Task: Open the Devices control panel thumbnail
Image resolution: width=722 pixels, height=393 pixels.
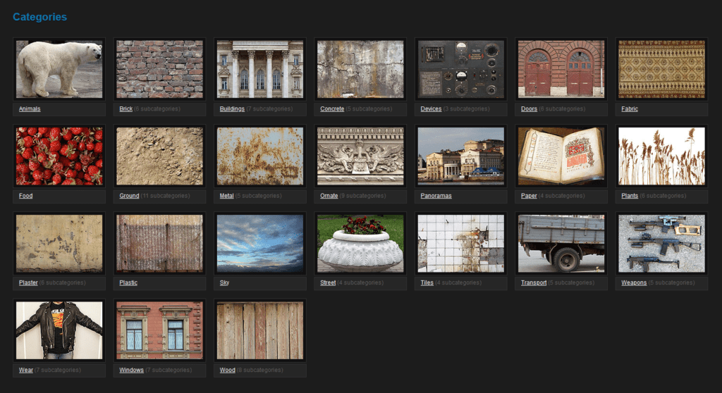Action: tap(461, 69)
